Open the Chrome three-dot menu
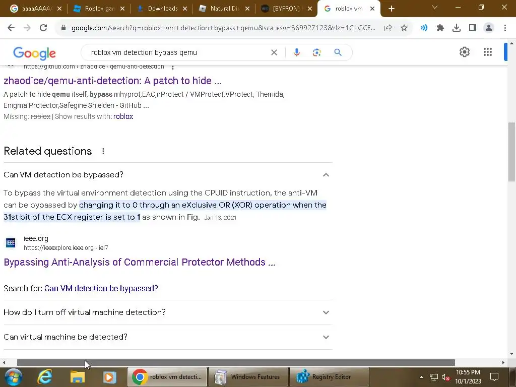 click(x=505, y=28)
